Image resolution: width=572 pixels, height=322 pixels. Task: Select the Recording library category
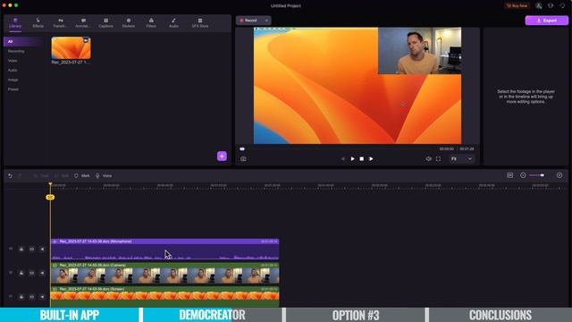click(x=16, y=51)
